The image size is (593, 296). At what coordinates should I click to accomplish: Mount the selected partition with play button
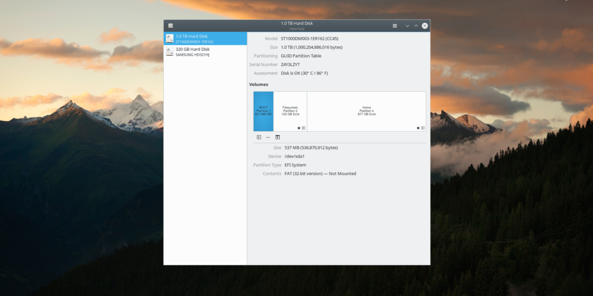pos(259,137)
